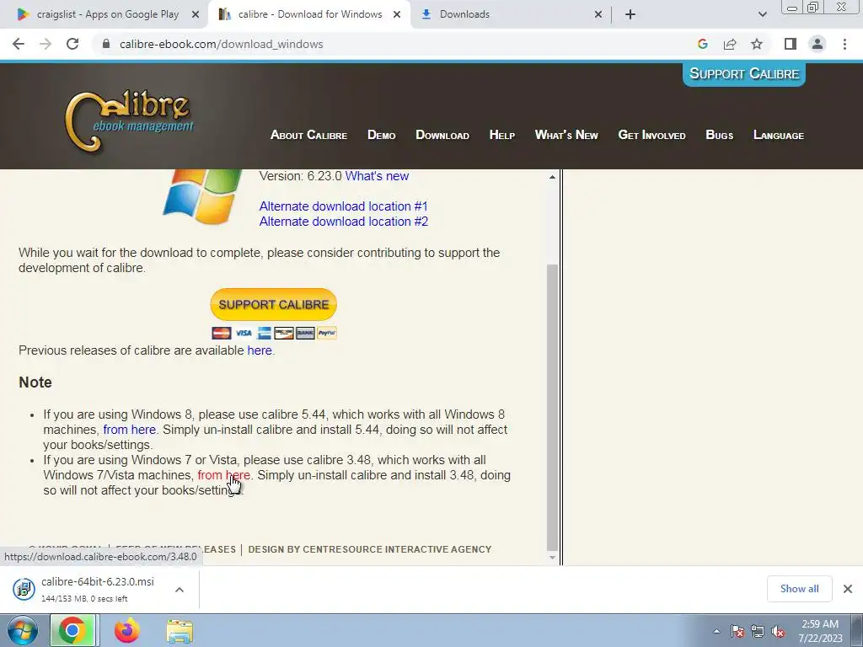This screenshot has height=647, width=863.
Task: Click the muted volume tray icon
Action: coord(778,631)
